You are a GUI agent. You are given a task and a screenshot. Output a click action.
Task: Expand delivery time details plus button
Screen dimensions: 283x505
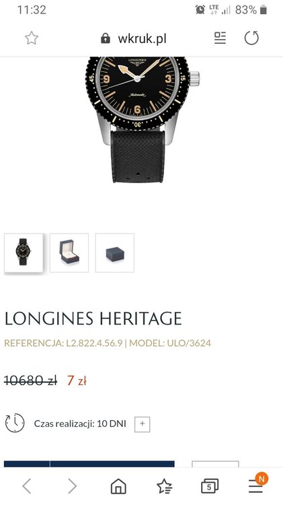click(142, 424)
